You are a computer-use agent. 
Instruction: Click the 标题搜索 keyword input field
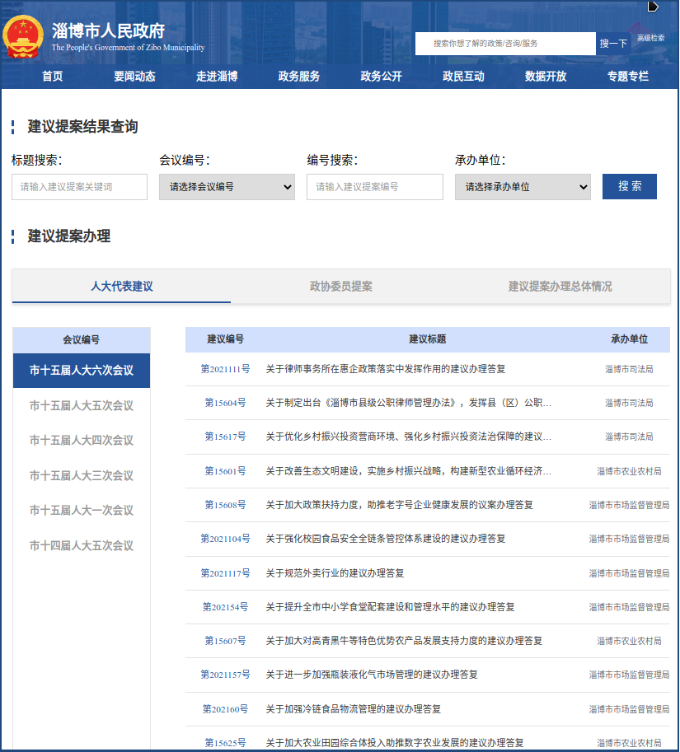pyautogui.click(x=79, y=187)
